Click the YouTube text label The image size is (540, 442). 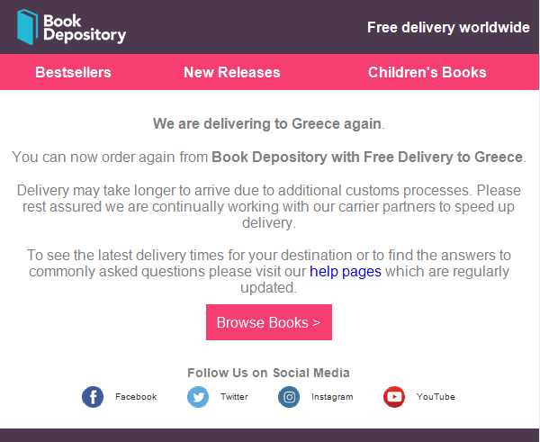click(x=436, y=397)
